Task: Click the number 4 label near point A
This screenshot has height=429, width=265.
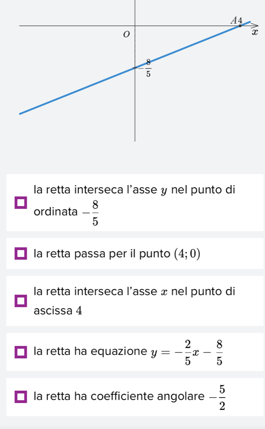Action: (240, 20)
